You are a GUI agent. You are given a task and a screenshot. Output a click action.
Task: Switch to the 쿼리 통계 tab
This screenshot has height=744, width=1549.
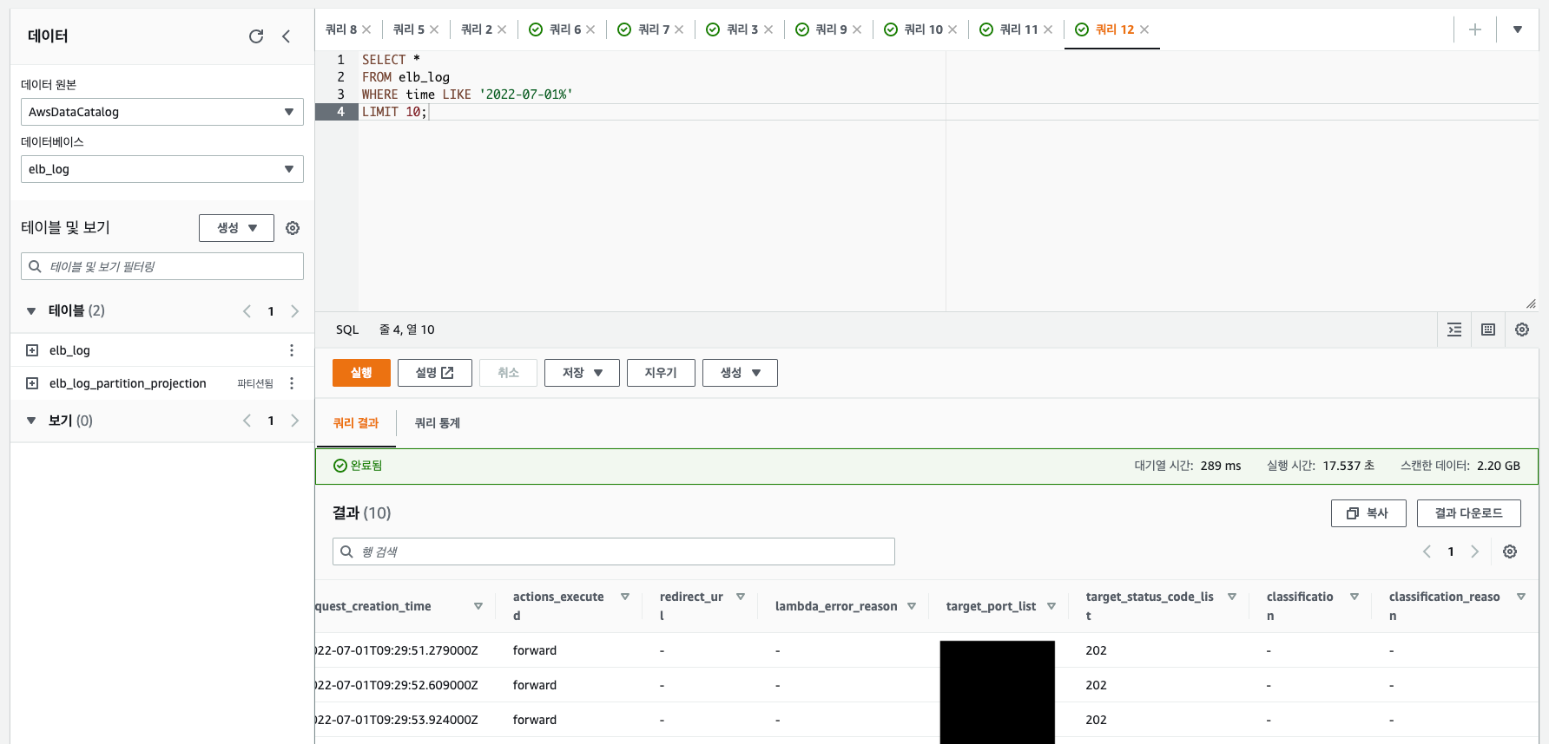point(437,423)
